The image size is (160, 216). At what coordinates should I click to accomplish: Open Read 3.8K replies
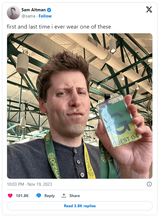point(80,206)
